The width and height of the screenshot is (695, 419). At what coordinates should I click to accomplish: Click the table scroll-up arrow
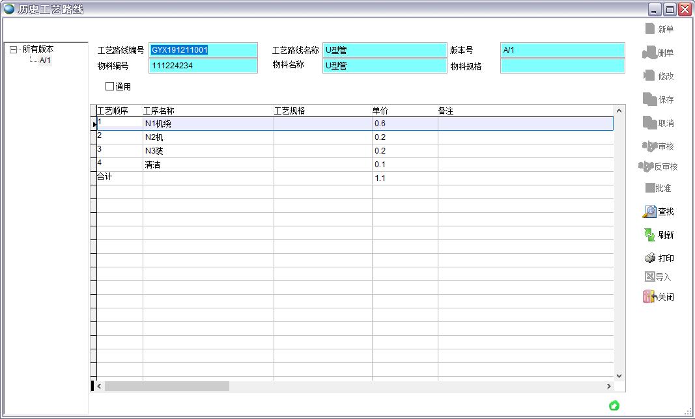pos(619,111)
